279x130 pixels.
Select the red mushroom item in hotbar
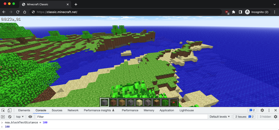[174, 103]
